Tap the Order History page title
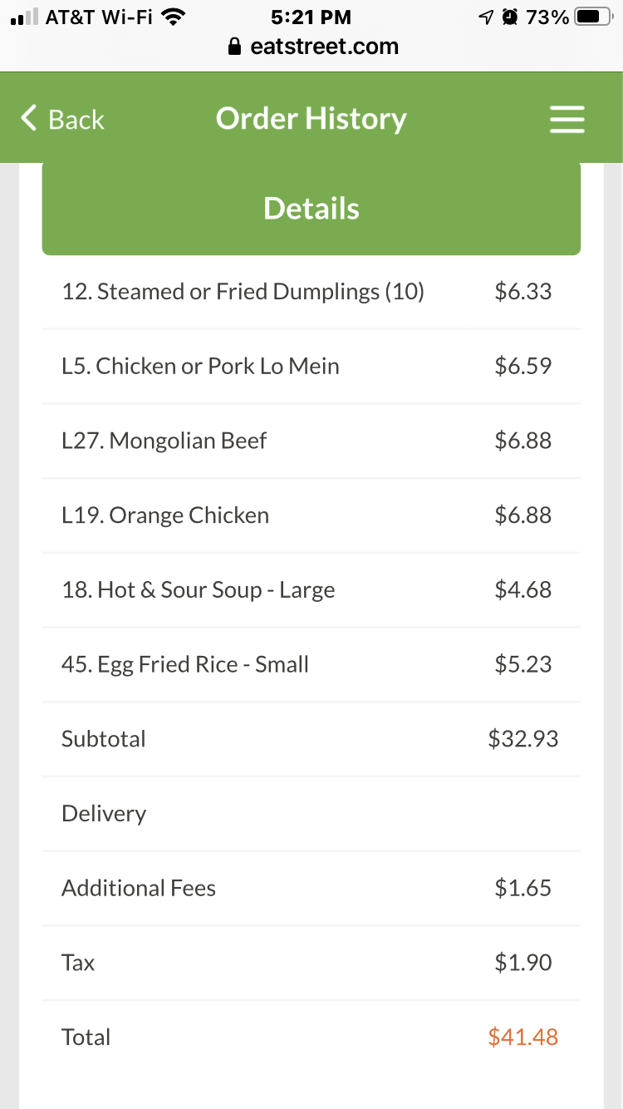This screenshot has height=1109, width=623. (311, 119)
